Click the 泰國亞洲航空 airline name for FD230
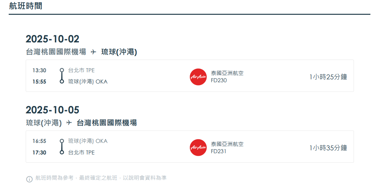Screen dimensions: 382x184 227,73
